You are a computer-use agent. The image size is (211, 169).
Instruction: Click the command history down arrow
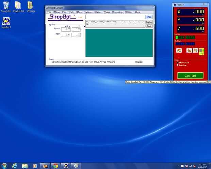tap(144, 26)
